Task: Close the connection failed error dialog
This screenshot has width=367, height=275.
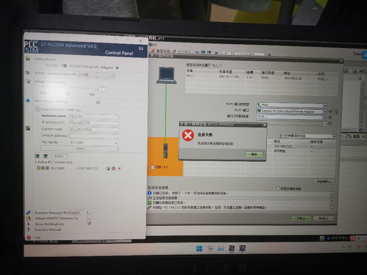Action: (x=265, y=125)
